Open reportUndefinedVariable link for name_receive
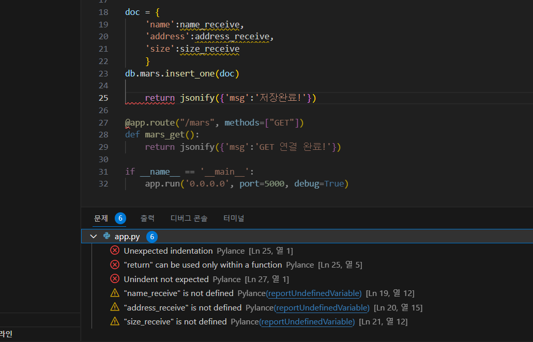 click(x=314, y=293)
